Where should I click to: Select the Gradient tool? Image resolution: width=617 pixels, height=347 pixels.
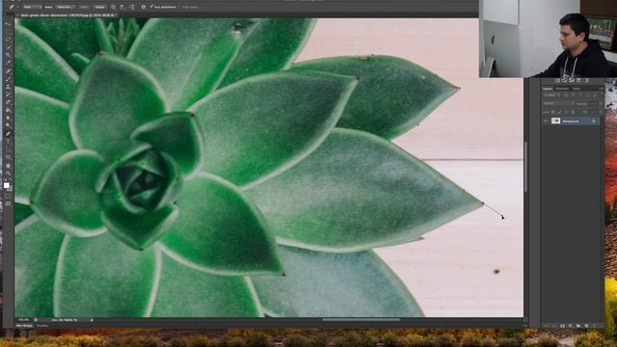[x=8, y=110]
